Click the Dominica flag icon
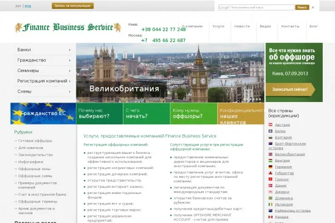The height and width of the screenshot is (223, 335). click(x=270, y=198)
